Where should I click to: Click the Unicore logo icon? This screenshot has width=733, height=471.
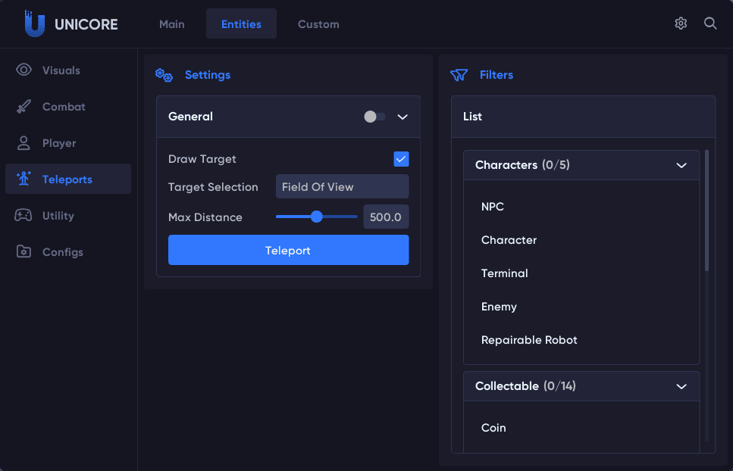(x=34, y=24)
